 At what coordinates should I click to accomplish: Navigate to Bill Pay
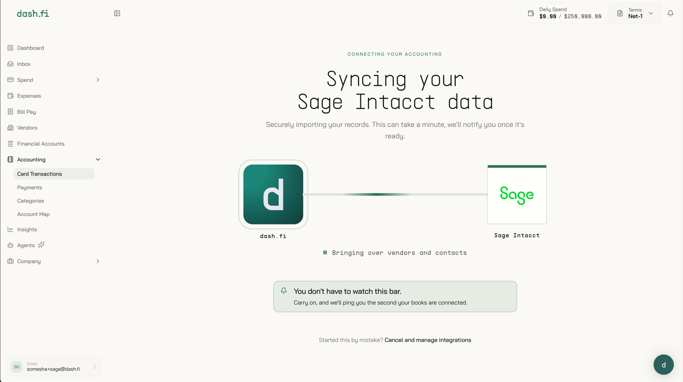(x=26, y=112)
